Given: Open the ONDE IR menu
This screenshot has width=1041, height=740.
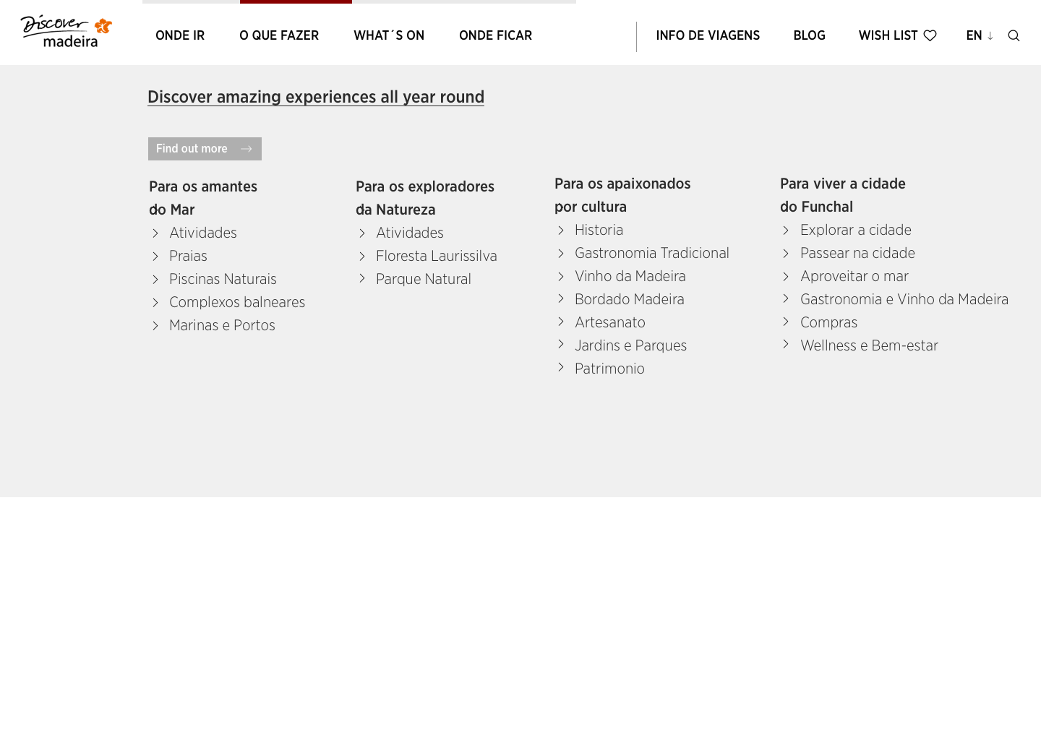Looking at the screenshot, I should pos(180,35).
